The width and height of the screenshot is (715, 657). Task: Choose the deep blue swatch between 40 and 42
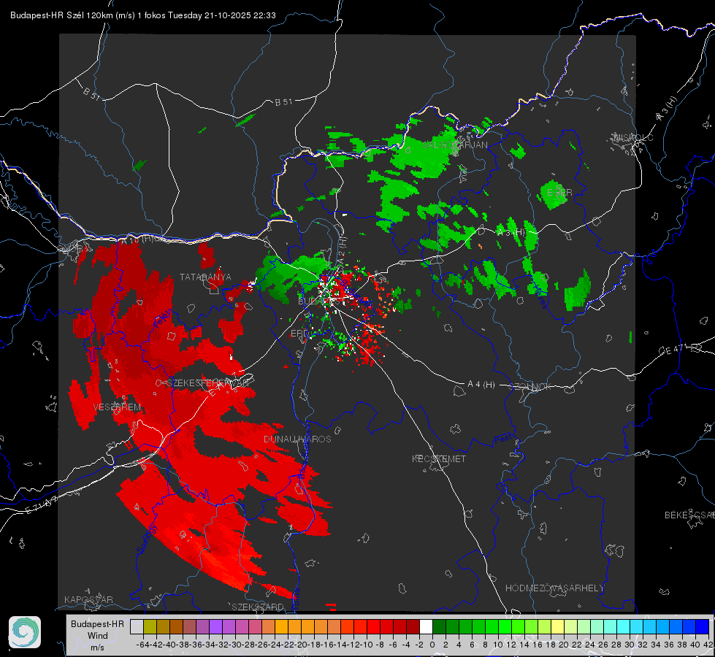(703, 626)
